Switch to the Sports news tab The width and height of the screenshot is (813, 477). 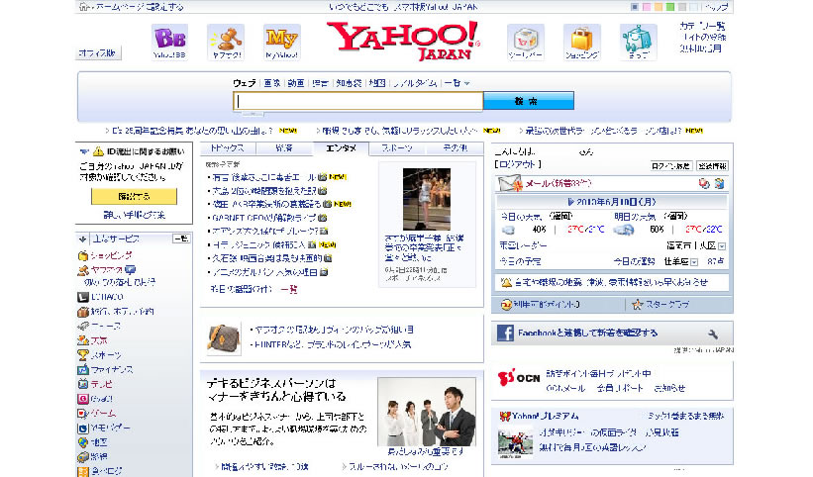tap(397, 148)
